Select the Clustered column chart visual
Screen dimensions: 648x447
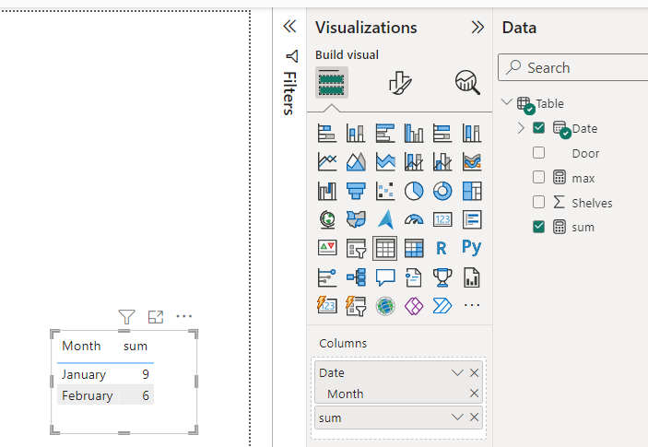pyautogui.click(x=414, y=133)
